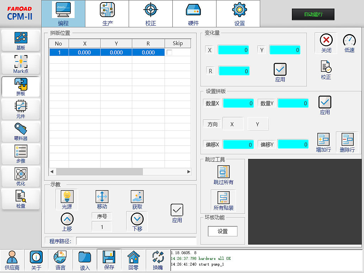Click the 序号 sequence number button
The image size is (364, 273).
[102, 216]
